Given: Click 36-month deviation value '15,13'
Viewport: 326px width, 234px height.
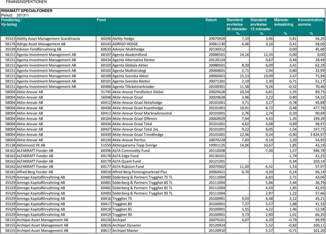Looking at the screenshot, I should [x=244, y=76].
